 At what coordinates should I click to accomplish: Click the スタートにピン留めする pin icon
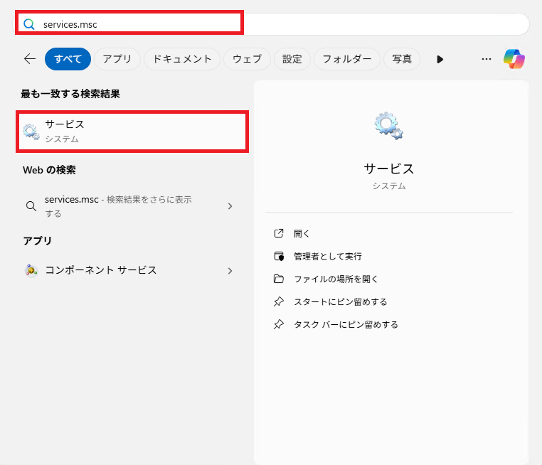tap(279, 301)
